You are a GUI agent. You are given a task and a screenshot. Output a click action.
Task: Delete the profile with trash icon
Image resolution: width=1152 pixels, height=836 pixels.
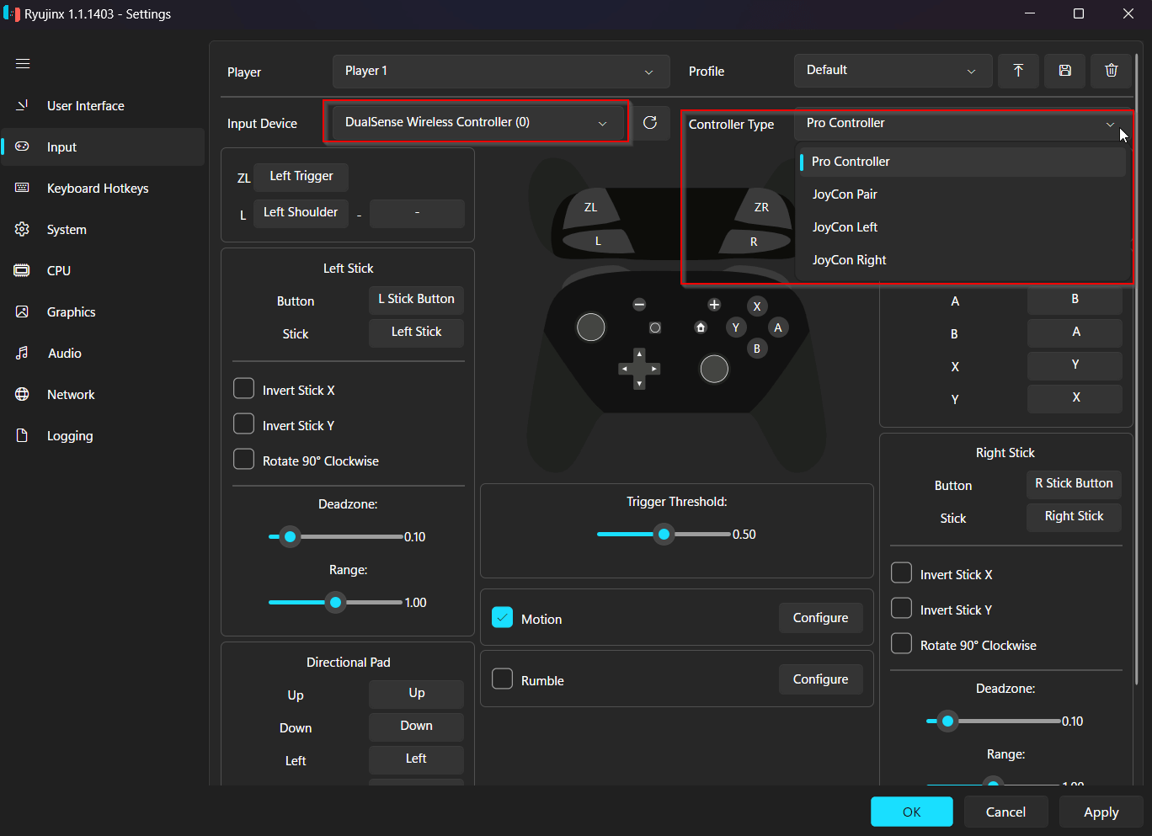[1112, 71]
